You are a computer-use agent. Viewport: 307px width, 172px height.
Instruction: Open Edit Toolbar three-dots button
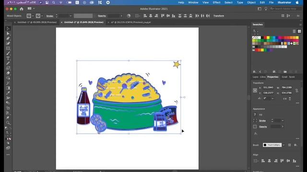tap(8, 155)
